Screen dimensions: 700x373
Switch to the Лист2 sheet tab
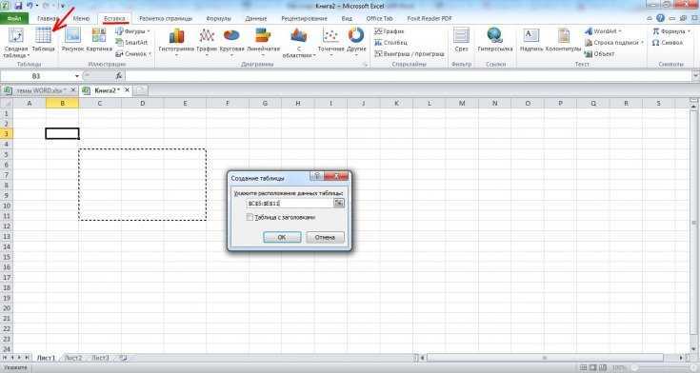pyautogui.click(x=73, y=358)
